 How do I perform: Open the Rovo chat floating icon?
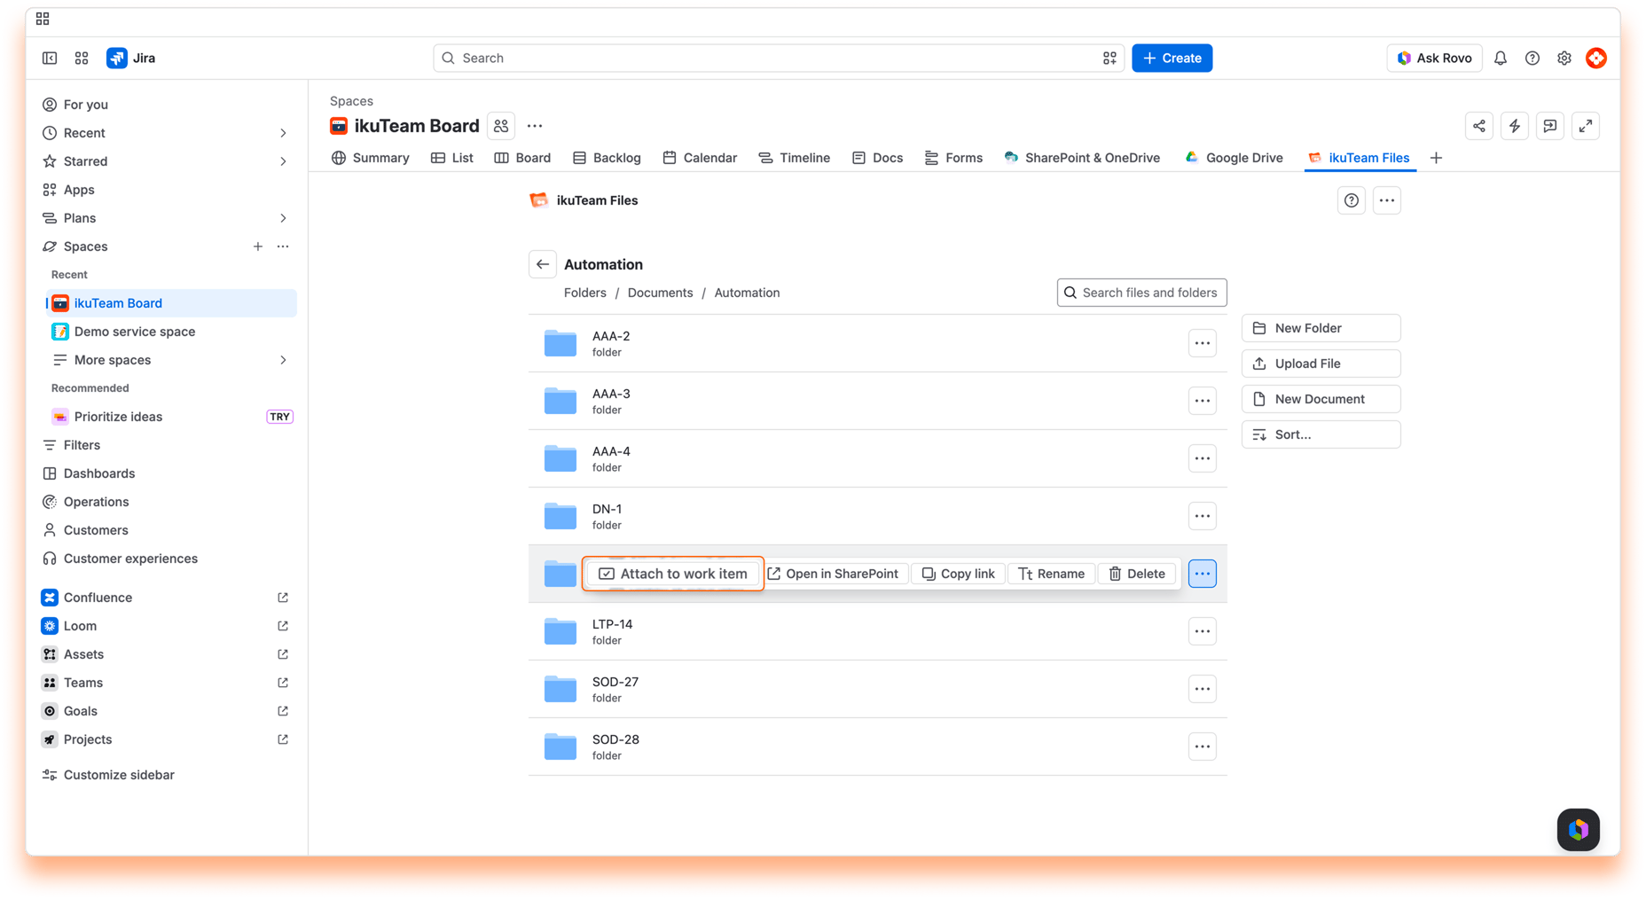[1579, 830]
